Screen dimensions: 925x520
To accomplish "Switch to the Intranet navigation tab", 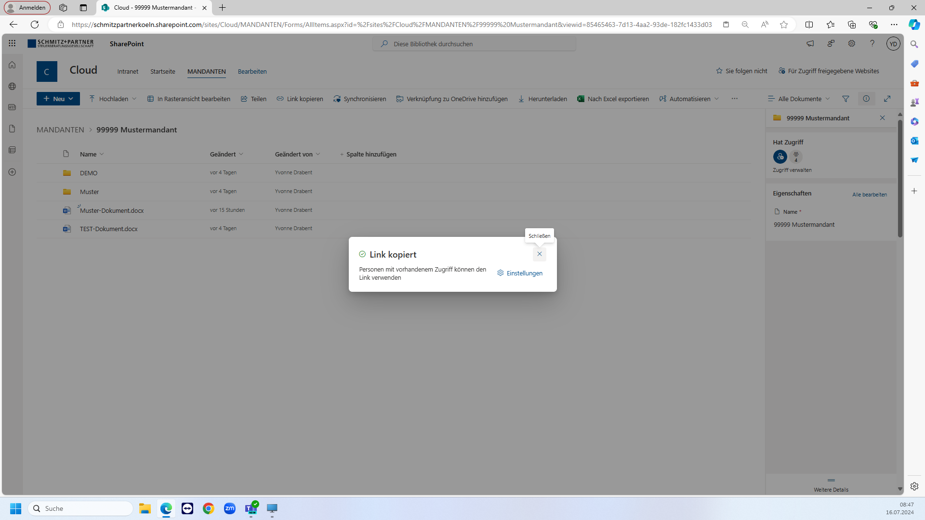I will (x=128, y=71).
